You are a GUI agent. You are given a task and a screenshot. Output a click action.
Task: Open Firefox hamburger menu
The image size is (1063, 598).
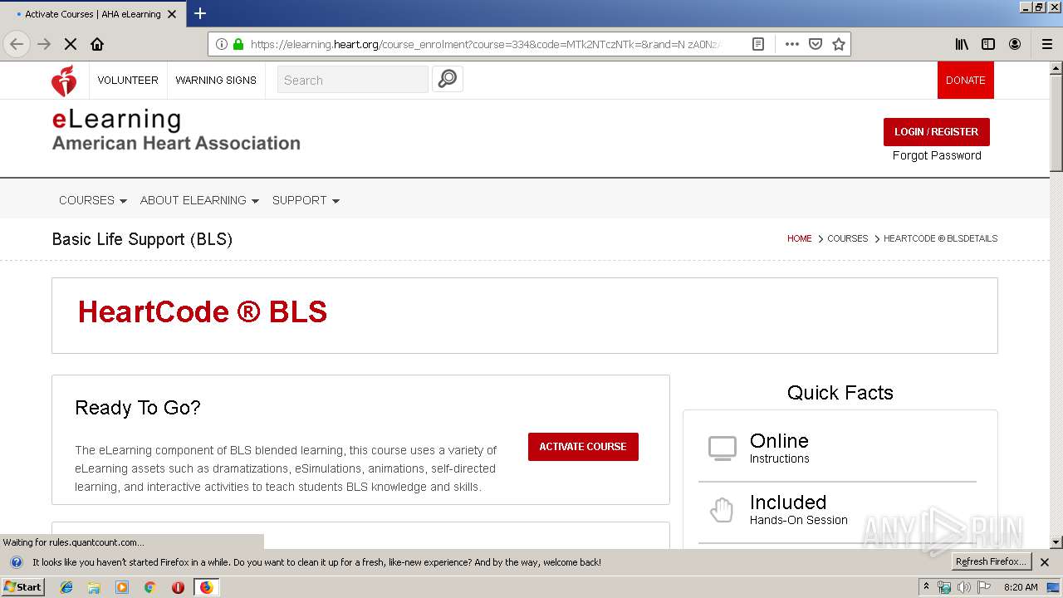[x=1047, y=44]
